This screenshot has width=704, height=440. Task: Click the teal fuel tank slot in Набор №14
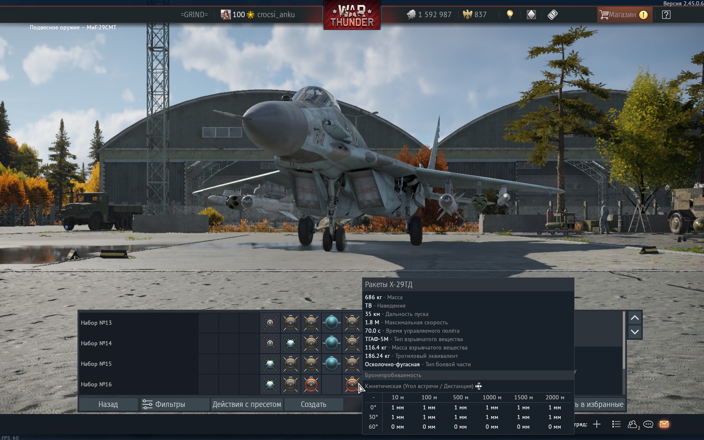click(x=331, y=343)
